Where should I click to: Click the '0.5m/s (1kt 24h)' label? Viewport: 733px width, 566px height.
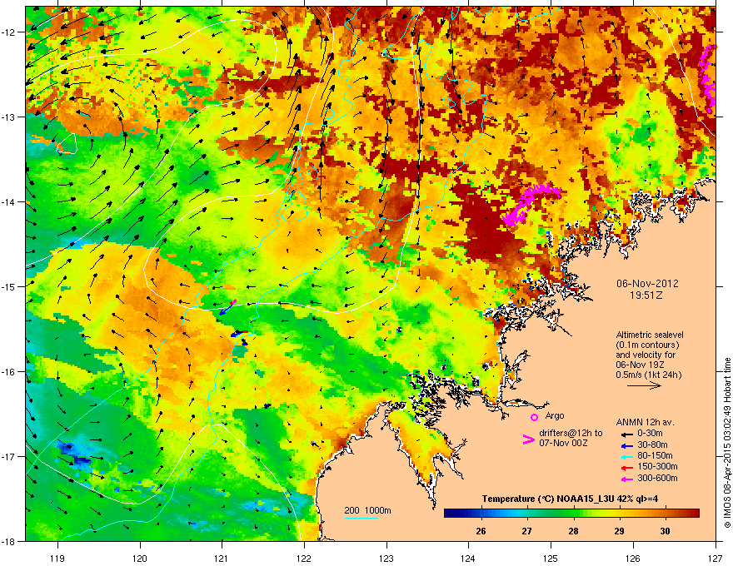click(649, 375)
